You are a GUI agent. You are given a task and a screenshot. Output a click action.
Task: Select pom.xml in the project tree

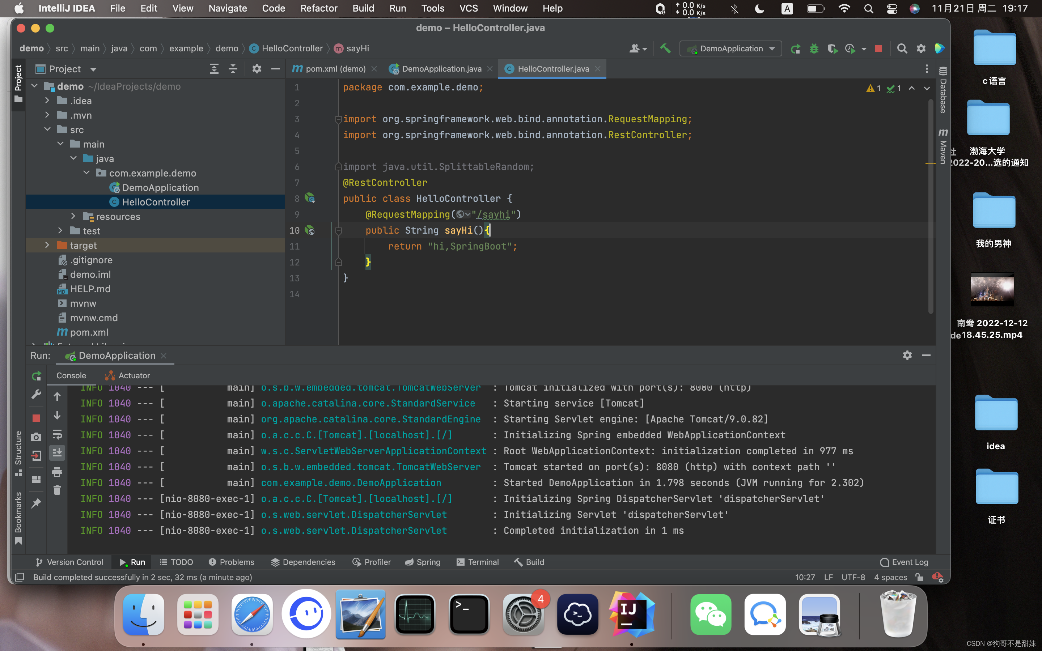click(89, 332)
